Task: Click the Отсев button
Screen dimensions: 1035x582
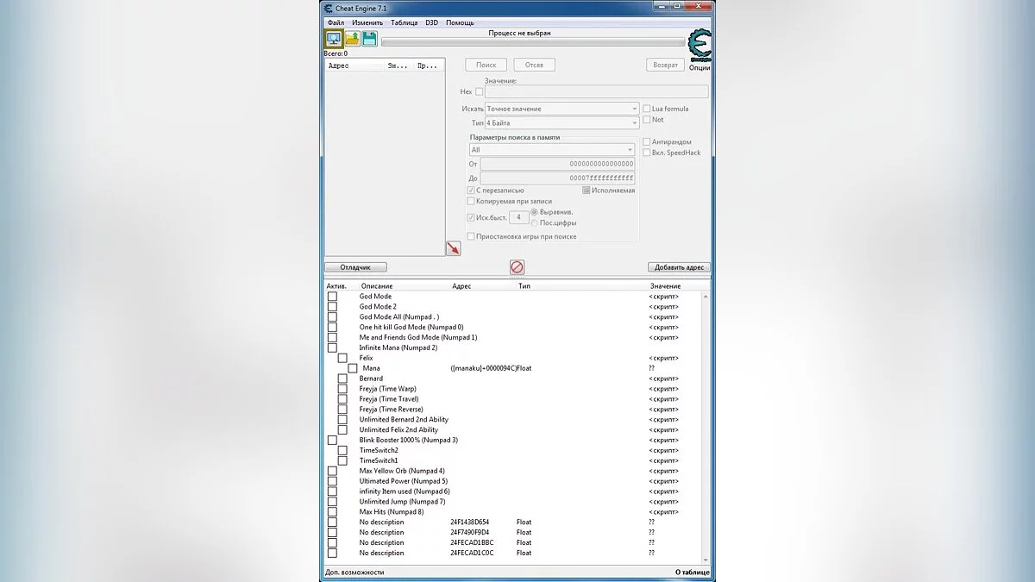Action: (x=534, y=65)
